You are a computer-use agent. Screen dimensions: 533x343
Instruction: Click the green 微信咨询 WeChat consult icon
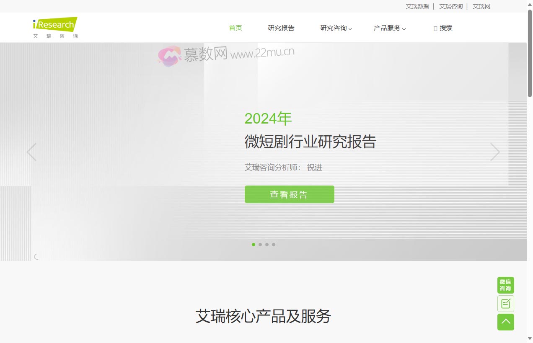(x=505, y=285)
